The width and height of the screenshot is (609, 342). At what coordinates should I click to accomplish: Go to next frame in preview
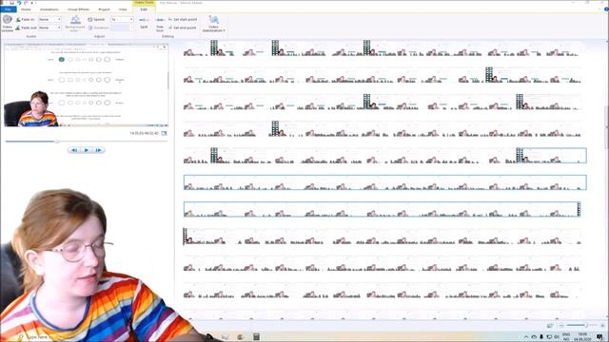[x=99, y=150]
